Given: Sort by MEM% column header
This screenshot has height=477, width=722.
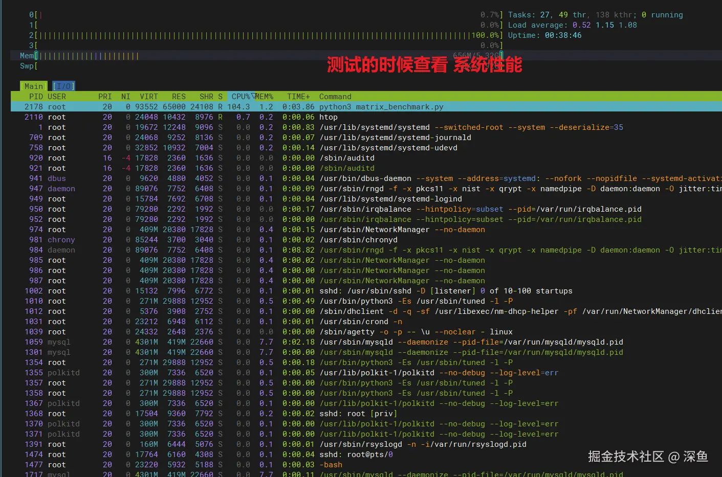Looking at the screenshot, I should click(x=265, y=97).
